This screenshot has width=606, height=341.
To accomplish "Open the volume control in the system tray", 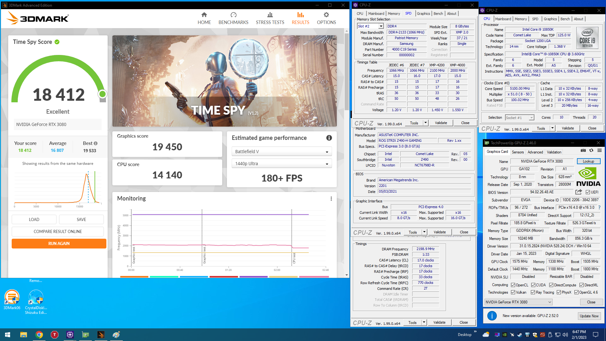I will [565, 335].
